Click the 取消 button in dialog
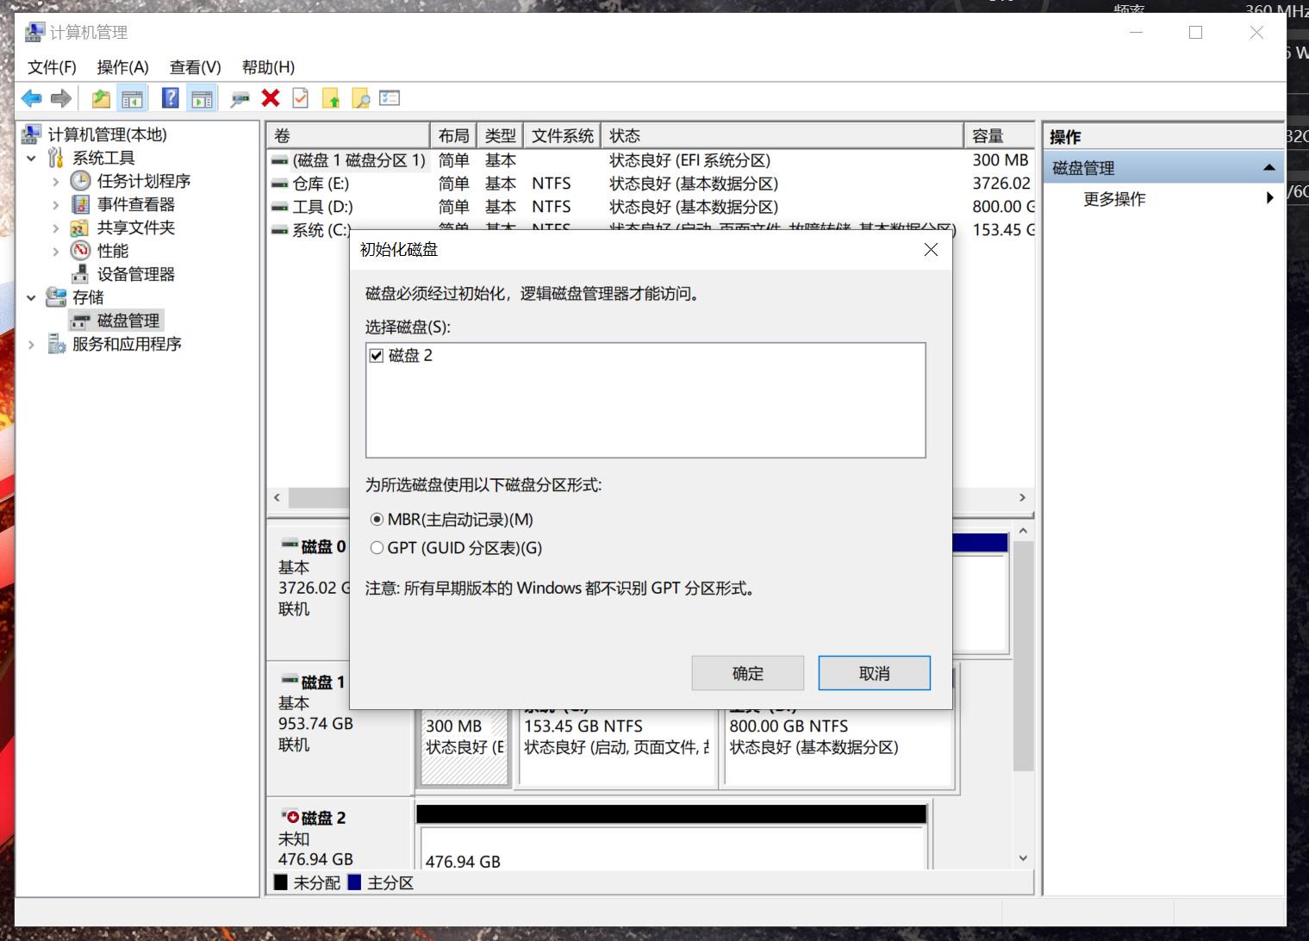This screenshot has width=1309, height=941. (x=874, y=673)
